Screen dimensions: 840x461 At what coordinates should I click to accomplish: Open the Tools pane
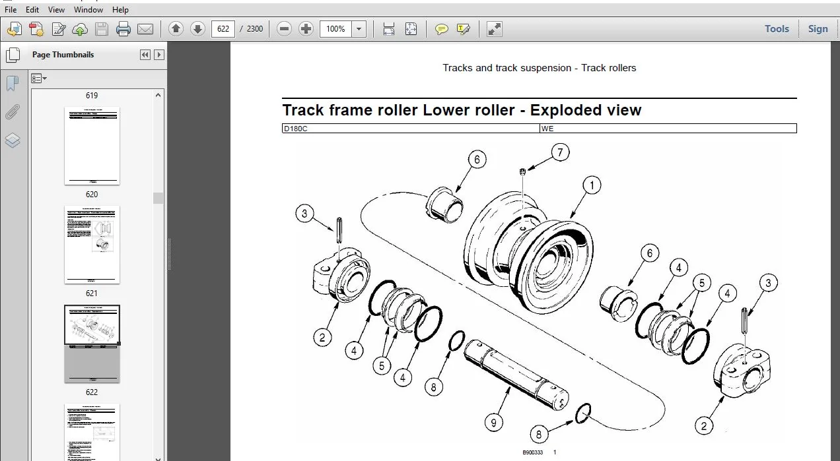(x=777, y=29)
